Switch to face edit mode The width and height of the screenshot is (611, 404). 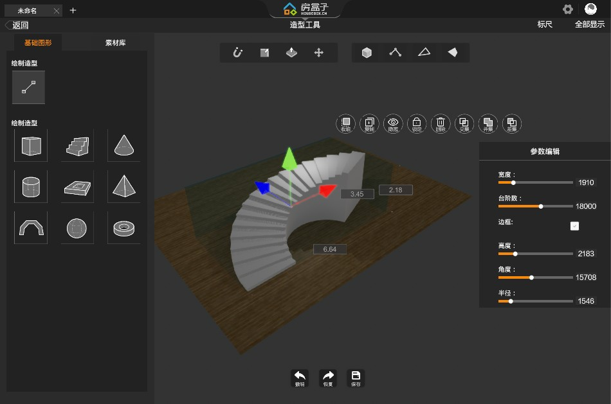[x=452, y=52]
